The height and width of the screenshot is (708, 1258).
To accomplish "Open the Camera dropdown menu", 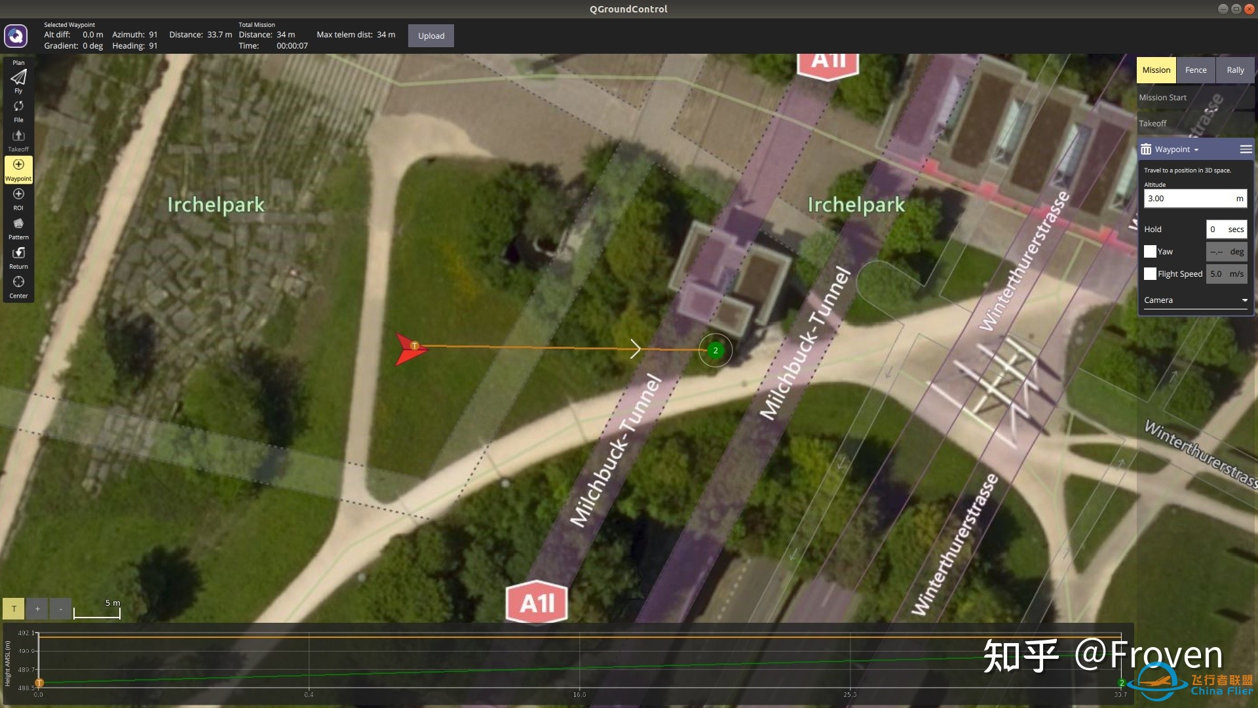I will [x=1195, y=300].
